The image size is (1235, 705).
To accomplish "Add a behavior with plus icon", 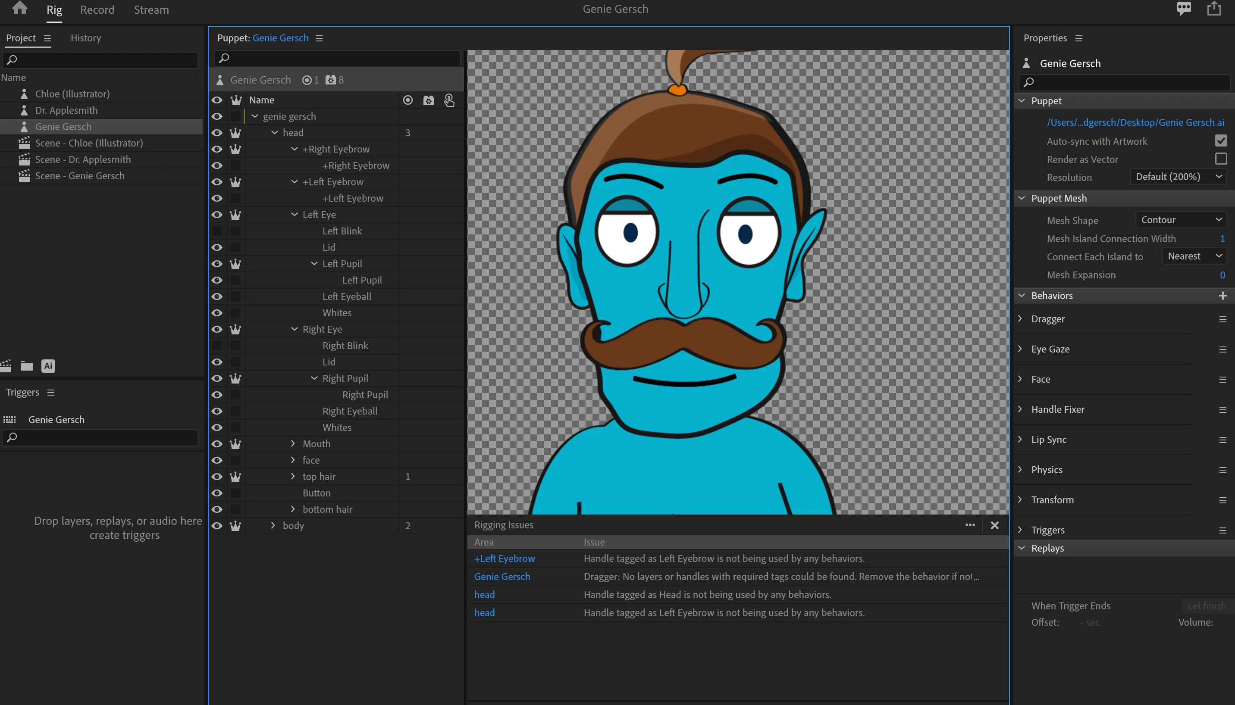I will (1222, 295).
